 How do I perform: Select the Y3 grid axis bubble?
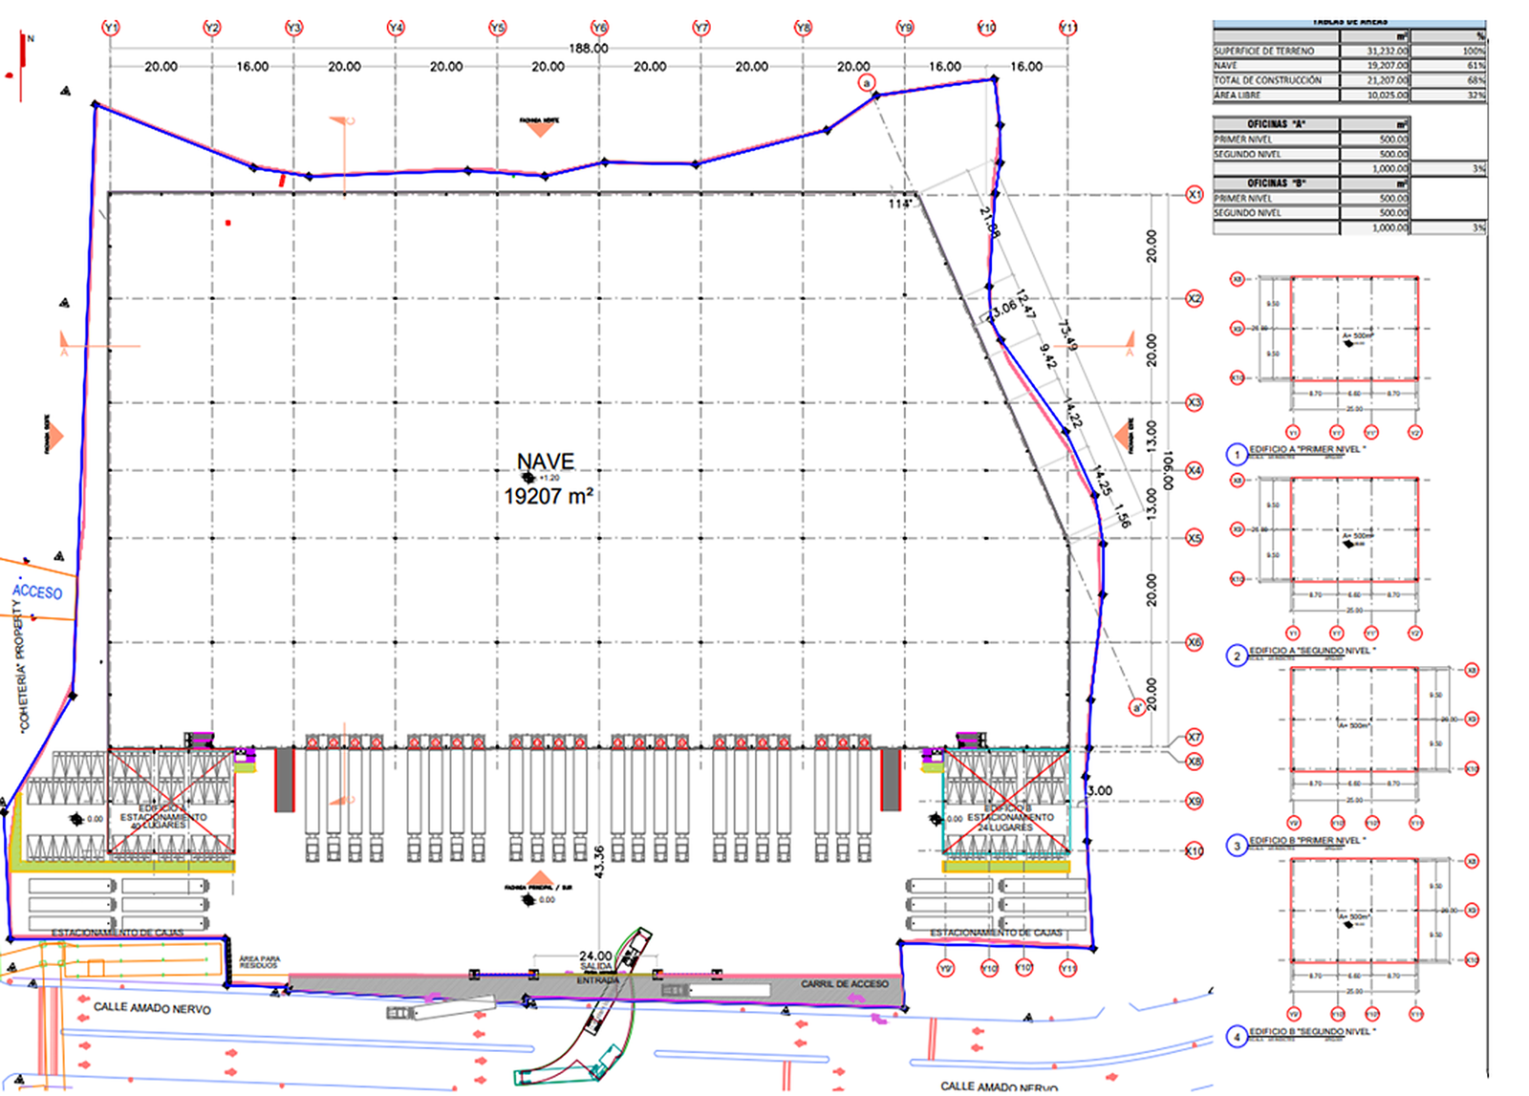[x=293, y=28]
